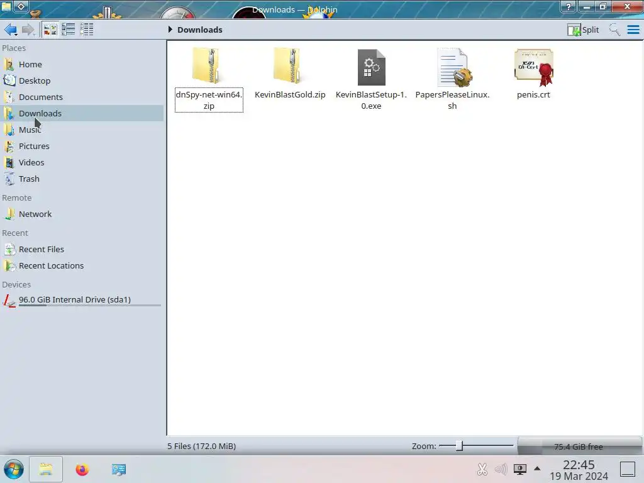The width and height of the screenshot is (644, 483).
Task: Click the 75.4 GiB free space bar
Action: tap(579, 447)
